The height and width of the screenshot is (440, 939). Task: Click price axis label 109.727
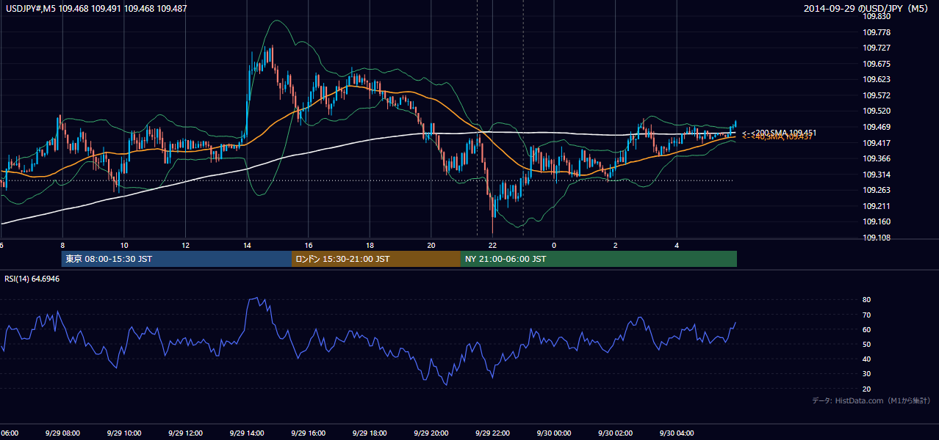[877, 48]
